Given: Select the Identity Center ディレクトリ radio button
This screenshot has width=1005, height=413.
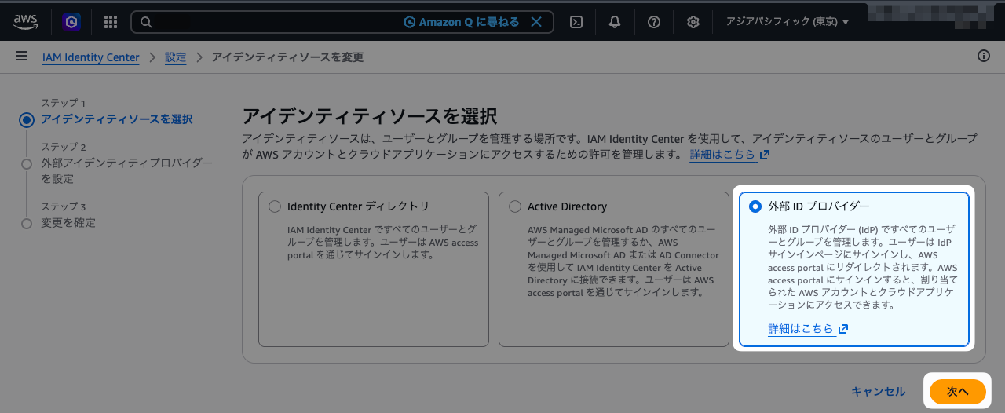Looking at the screenshot, I should click(274, 206).
